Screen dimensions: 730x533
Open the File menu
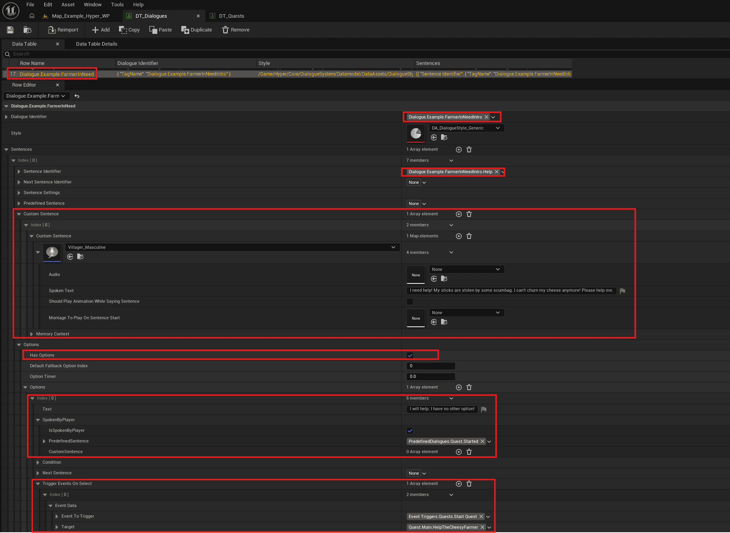coord(30,5)
